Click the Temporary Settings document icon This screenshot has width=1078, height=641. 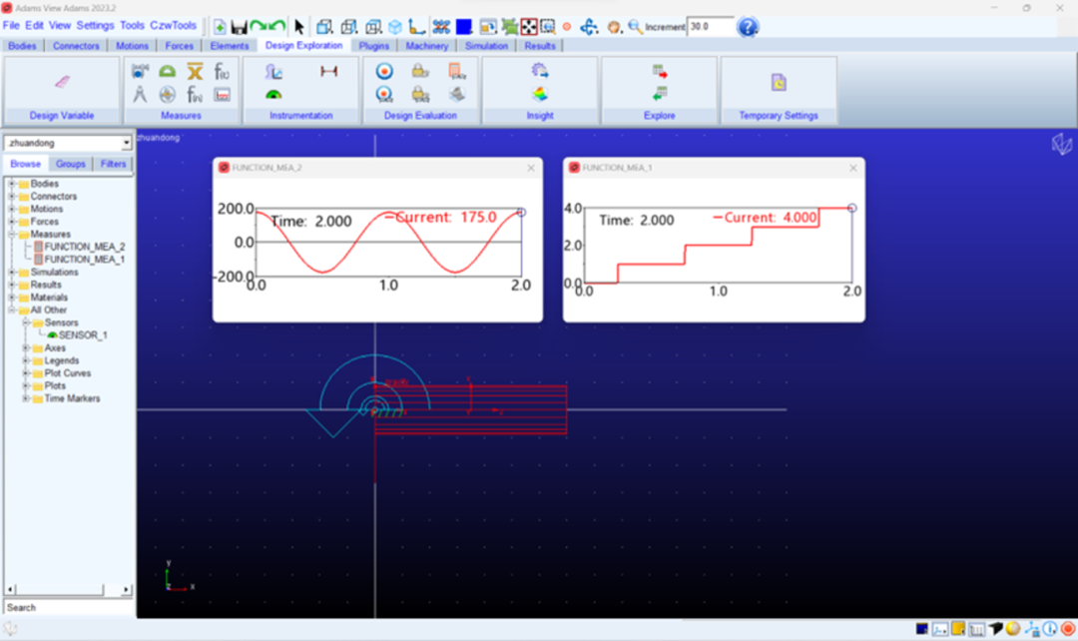(x=779, y=83)
